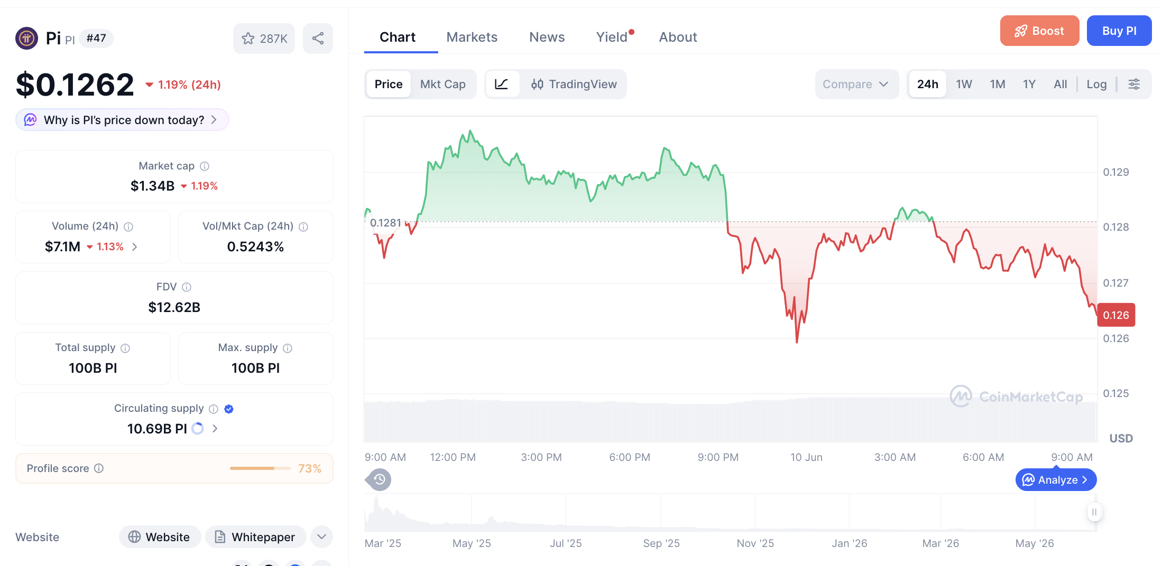Open chart settings sliders icon
The height and width of the screenshot is (566, 1162).
tap(1134, 84)
